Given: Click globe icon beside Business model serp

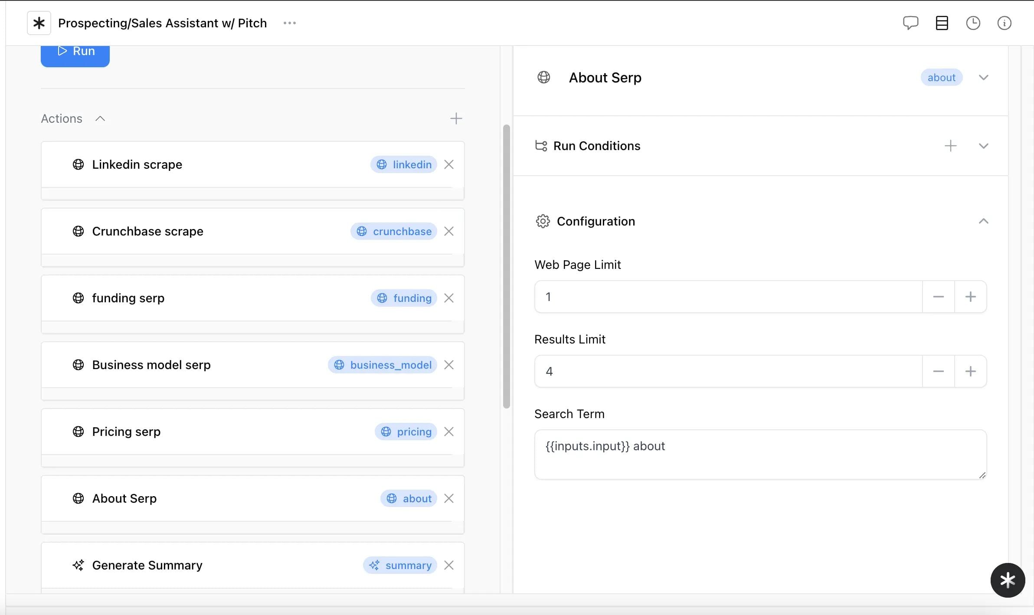Looking at the screenshot, I should point(78,365).
